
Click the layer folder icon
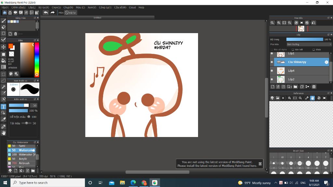(295, 87)
